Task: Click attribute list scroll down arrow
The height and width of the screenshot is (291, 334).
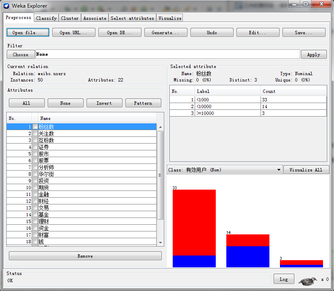Action: (x=160, y=243)
